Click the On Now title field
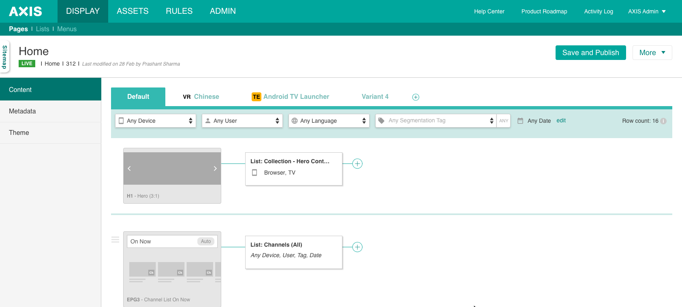This screenshot has height=307, width=682. pos(172,241)
